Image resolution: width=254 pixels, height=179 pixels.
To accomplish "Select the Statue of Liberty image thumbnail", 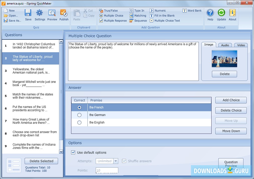I will 225,59.
